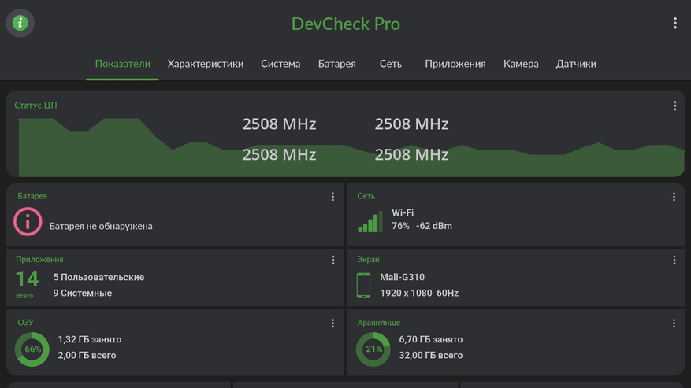This screenshot has width=691, height=388.
Task: Open the ОЗУ card options menu
Action: tap(332, 323)
